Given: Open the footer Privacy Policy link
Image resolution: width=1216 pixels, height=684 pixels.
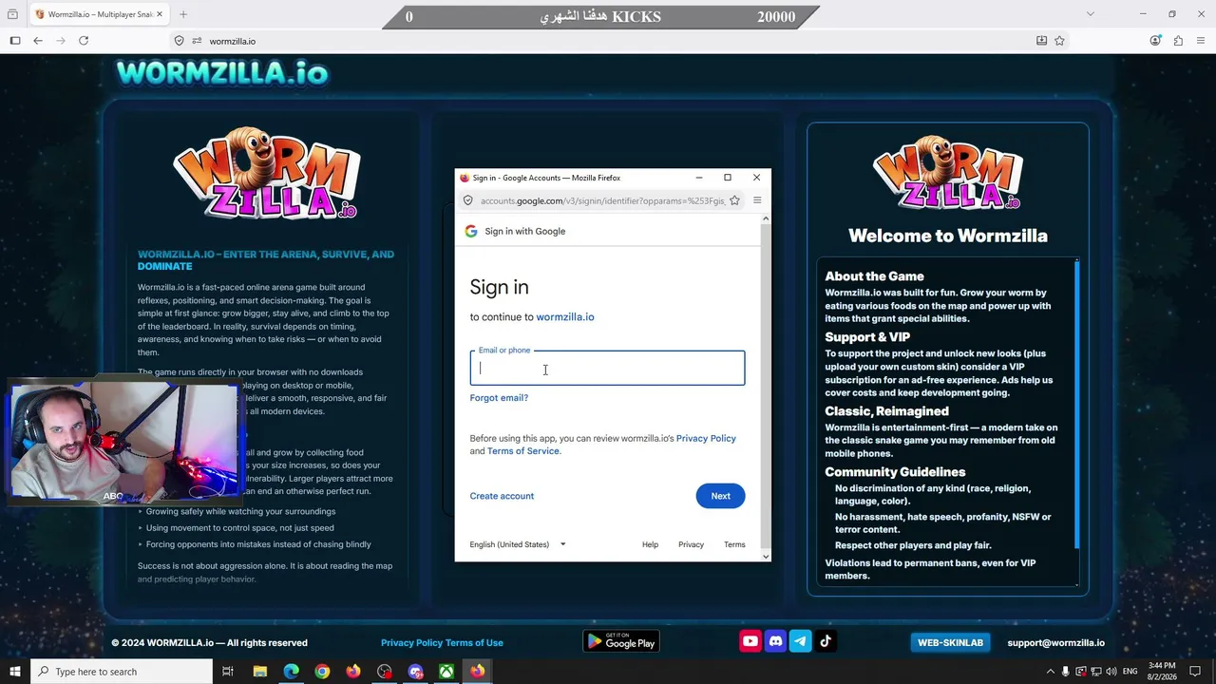Looking at the screenshot, I should pyautogui.click(x=411, y=643).
